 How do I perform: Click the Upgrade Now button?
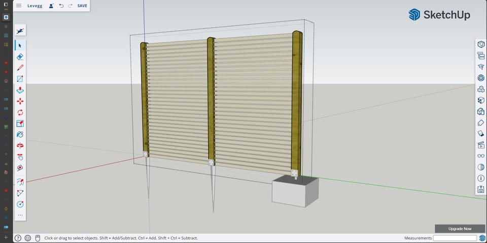pos(460,229)
